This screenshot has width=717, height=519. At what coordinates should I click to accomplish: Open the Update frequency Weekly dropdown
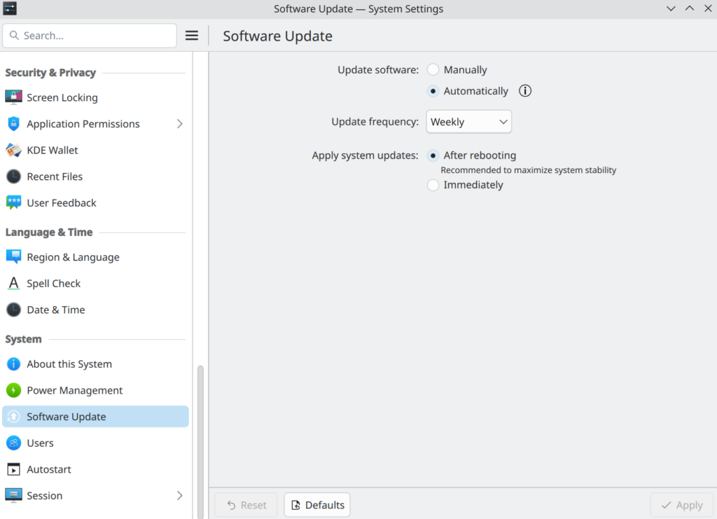coord(468,122)
